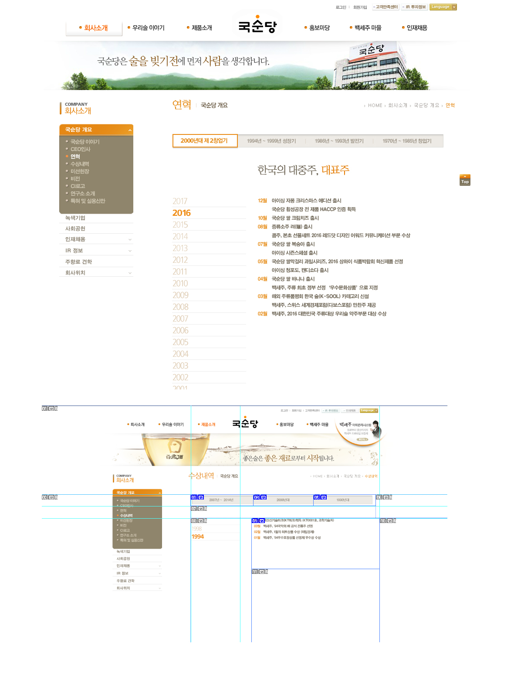Select year 2014 in the history list
Screen dimensions: 514x674
point(180,237)
